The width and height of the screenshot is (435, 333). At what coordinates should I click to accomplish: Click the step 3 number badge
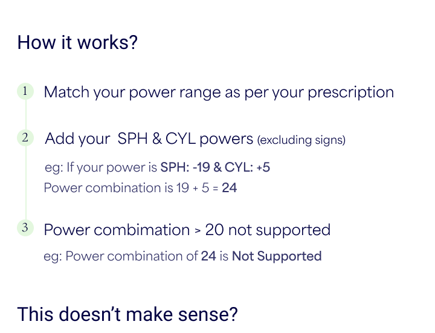[x=25, y=228]
